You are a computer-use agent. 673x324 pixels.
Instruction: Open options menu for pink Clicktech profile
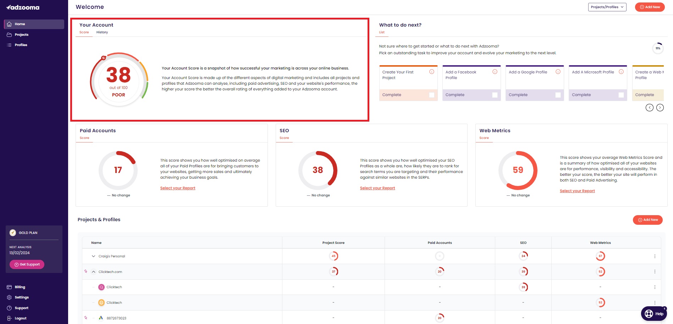[655, 287]
